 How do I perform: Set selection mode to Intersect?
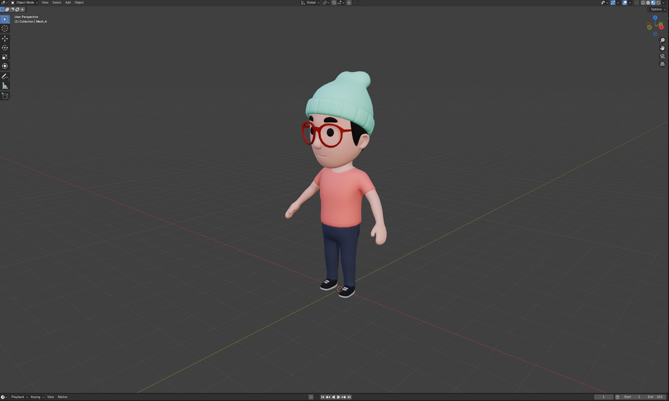(x=22, y=9)
